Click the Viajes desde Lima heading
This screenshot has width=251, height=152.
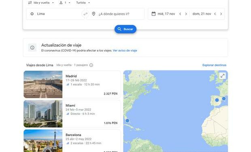click(40, 65)
